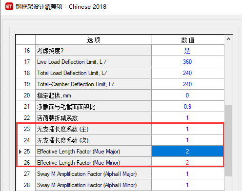Click row label 净截面与毛截面面积比

(93, 107)
